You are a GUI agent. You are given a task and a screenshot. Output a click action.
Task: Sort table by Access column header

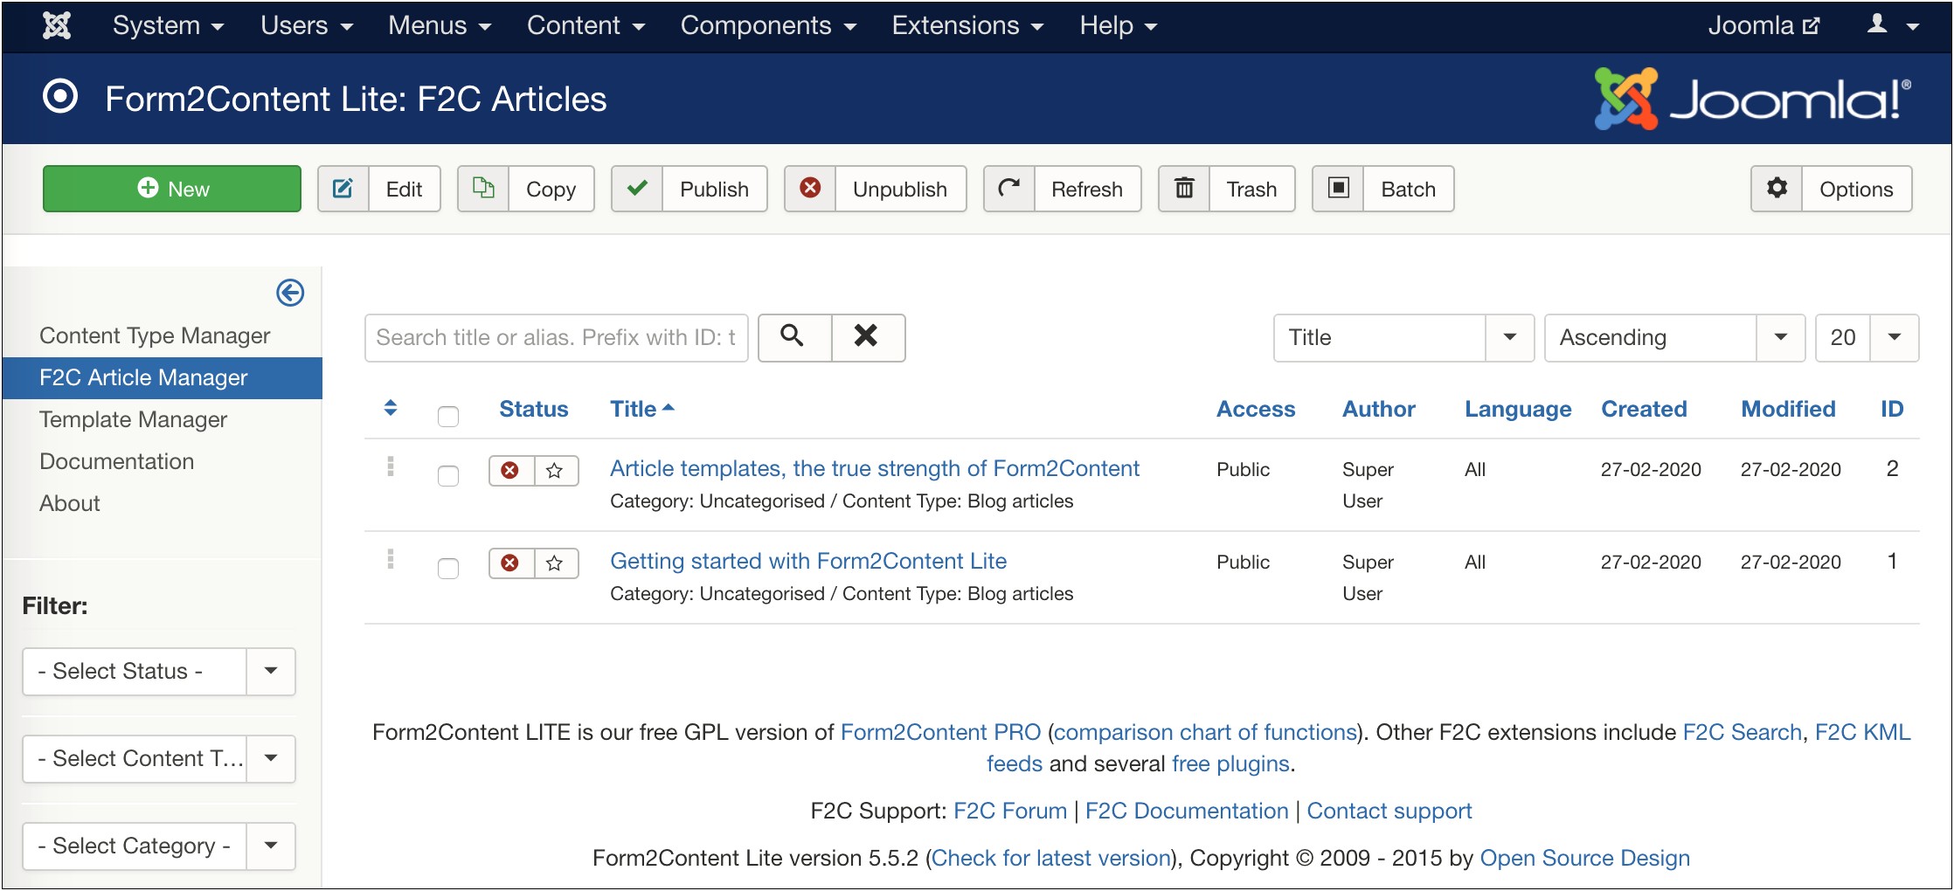[x=1256, y=409]
